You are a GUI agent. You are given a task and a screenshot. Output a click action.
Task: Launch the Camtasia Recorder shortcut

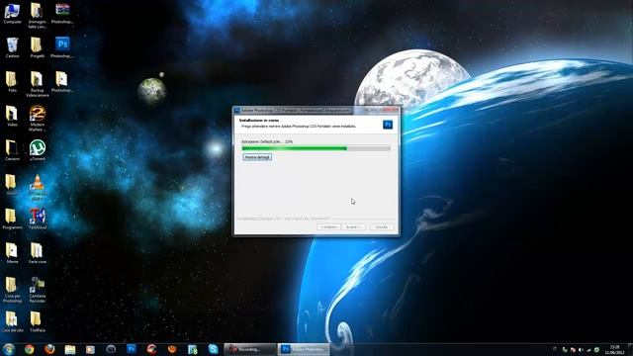point(38,290)
